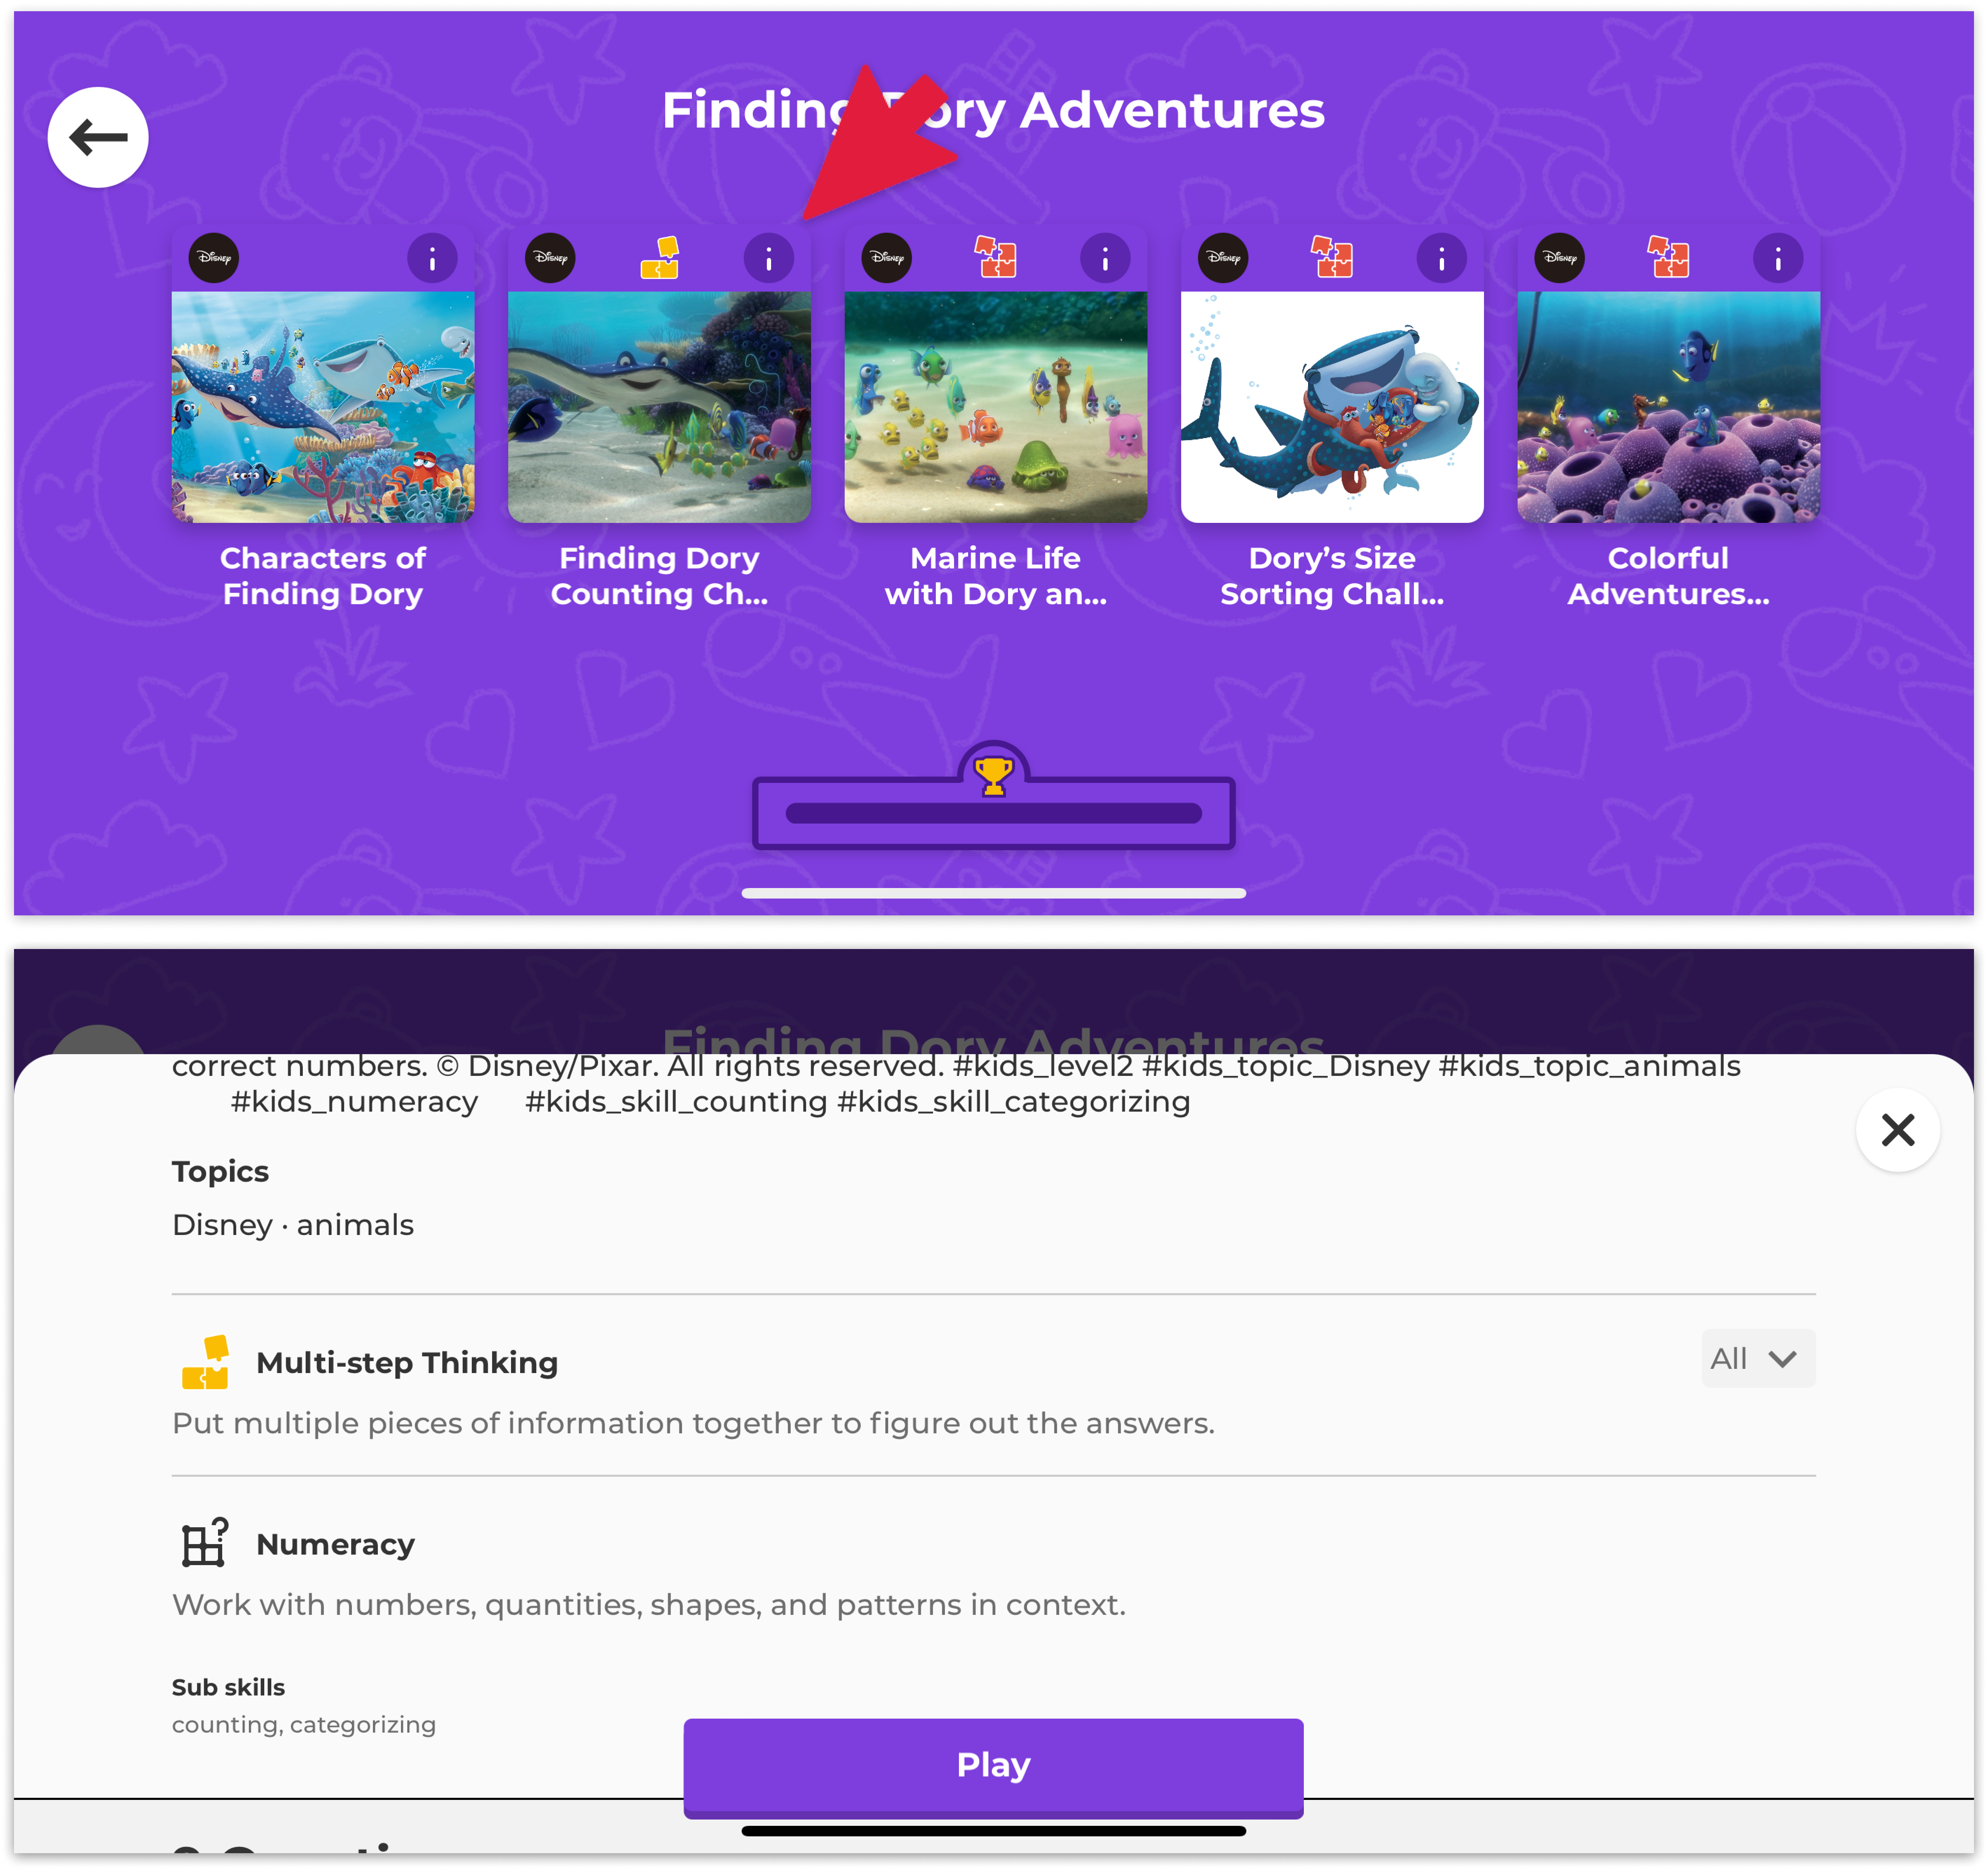
Task: Click the trophy icon above progress bar
Action: [993, 775]
